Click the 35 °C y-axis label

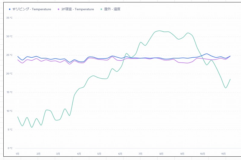[x=10, y=18]
